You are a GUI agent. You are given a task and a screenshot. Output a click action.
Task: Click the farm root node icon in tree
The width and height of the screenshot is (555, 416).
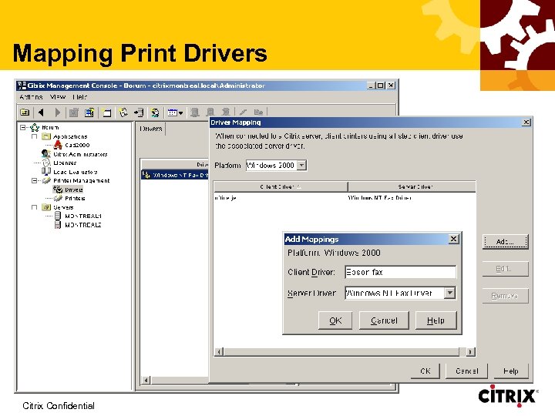click(35, 127)
